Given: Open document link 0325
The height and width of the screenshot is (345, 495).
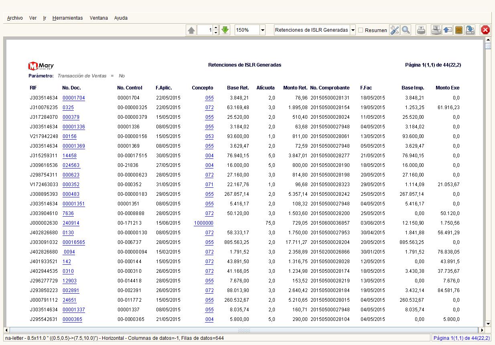Looking at the screenshot, I should pyautogui.click(x=68, y=108).
